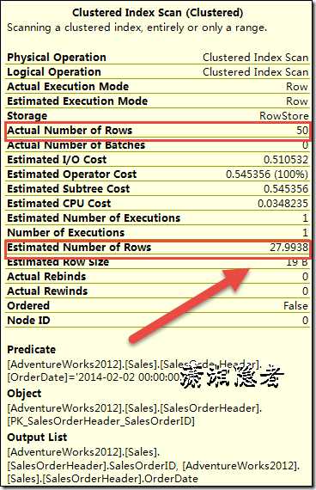Click the 0.545356 value of Estimated Subtree Cost
316x490 pixels.
click(x=286, y=189)
